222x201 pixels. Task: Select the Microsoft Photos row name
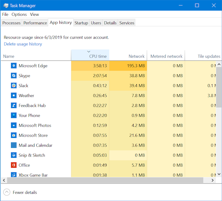click(x=35, y=125)
